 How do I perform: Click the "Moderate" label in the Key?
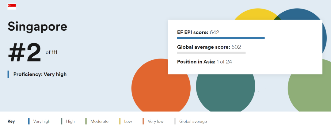[x=99, y=121]
